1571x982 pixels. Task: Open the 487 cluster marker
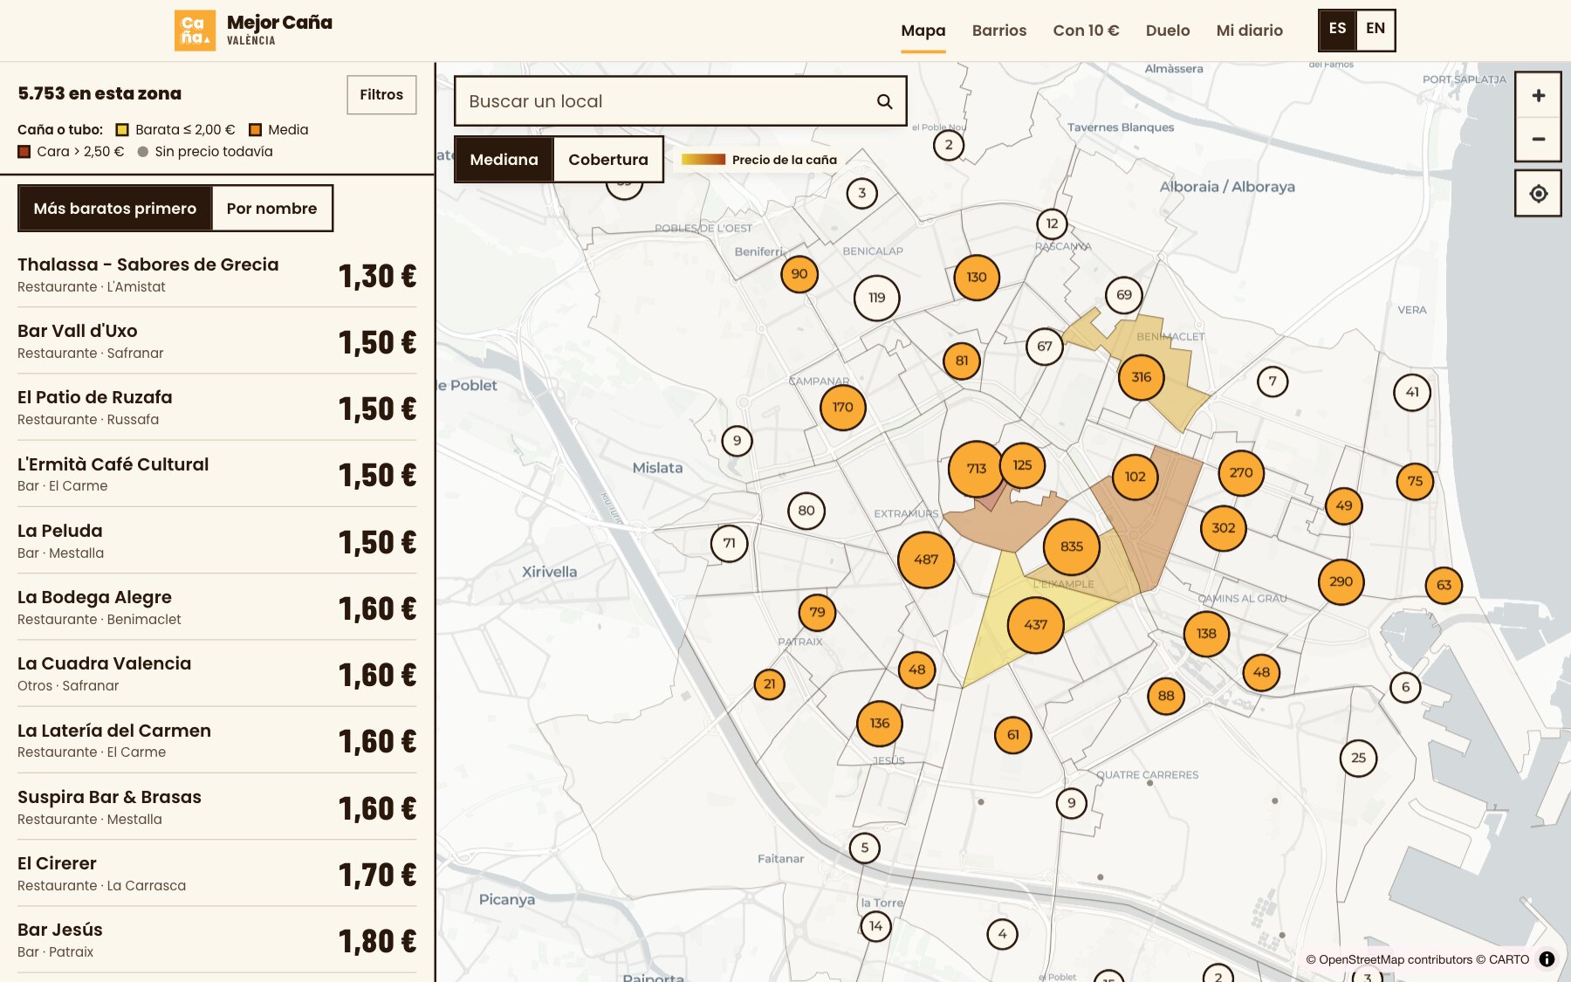pos(926,560)
